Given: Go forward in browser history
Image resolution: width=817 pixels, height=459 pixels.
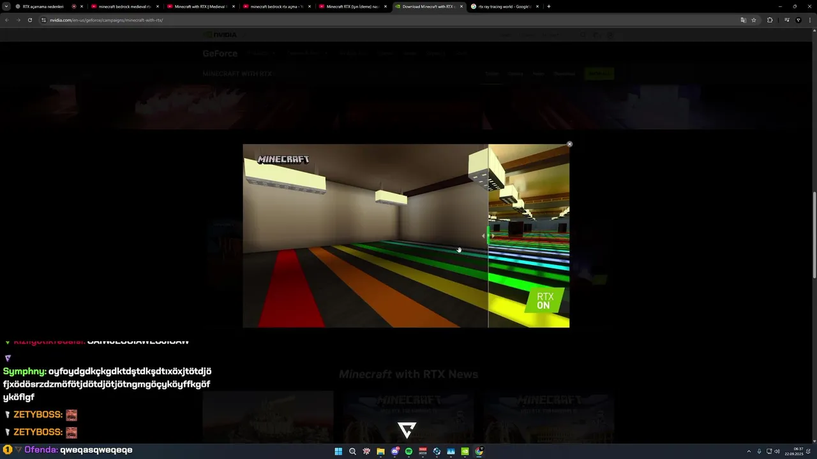Looking at the screenshot, I should [x=18, y=20].
